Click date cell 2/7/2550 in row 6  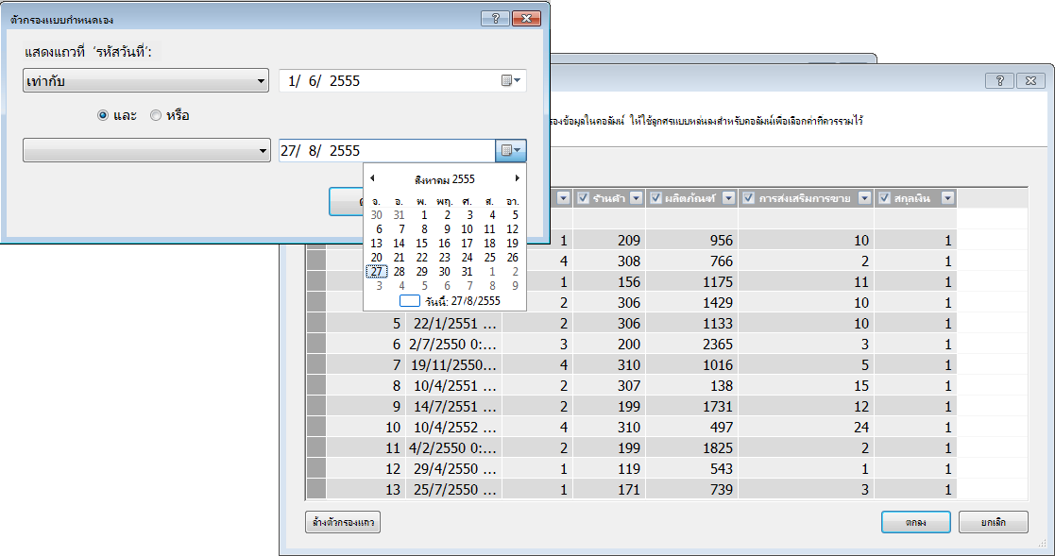pyautogui.click(x=454, y=345)
